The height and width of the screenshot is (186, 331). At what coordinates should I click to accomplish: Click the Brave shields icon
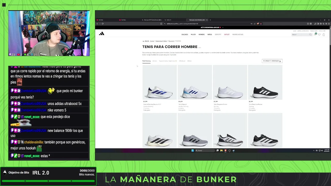click(x=258, y=24)
